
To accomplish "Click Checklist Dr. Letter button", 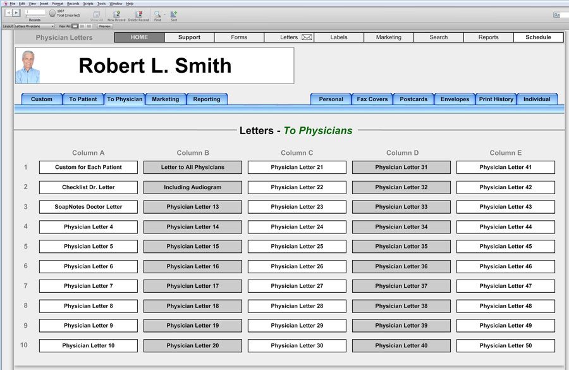I will pos(89,187).
